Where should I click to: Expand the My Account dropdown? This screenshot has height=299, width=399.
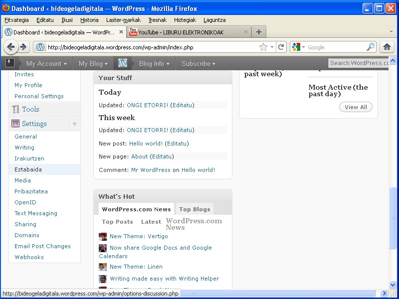(46, 63)
